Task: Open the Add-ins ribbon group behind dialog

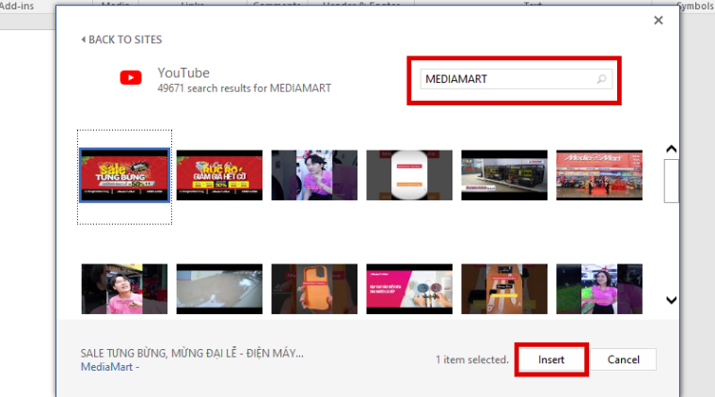Action: (x=17, y=6)
